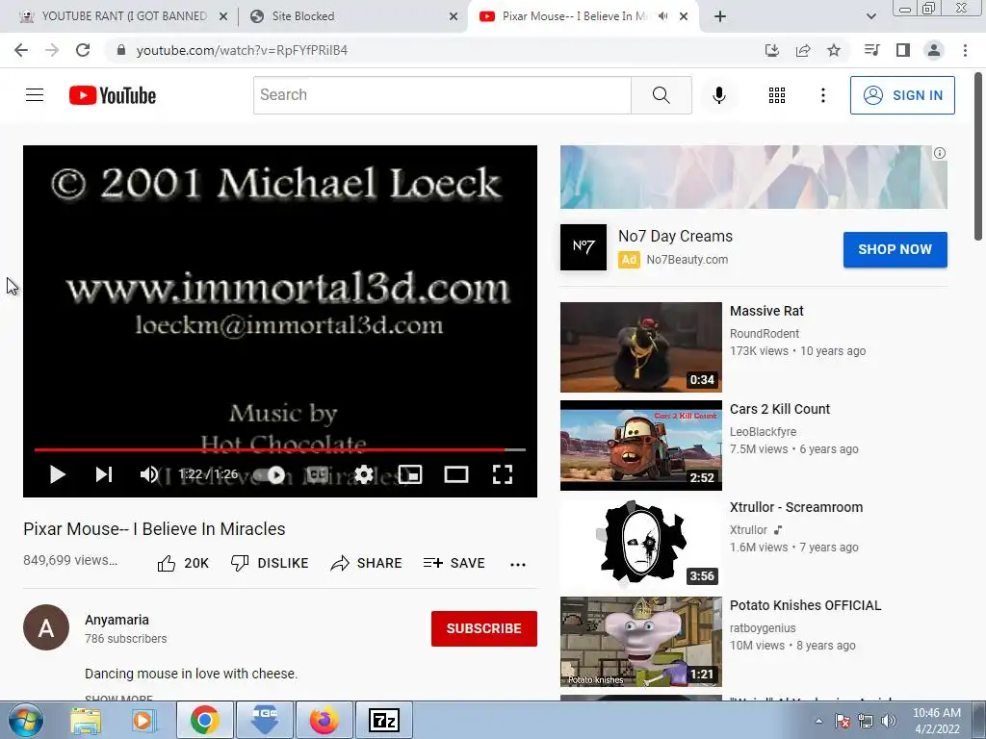Viewport: 986px width, 739px height.
Task: Save the video to a playlist
Action: [x=454, y=563]
